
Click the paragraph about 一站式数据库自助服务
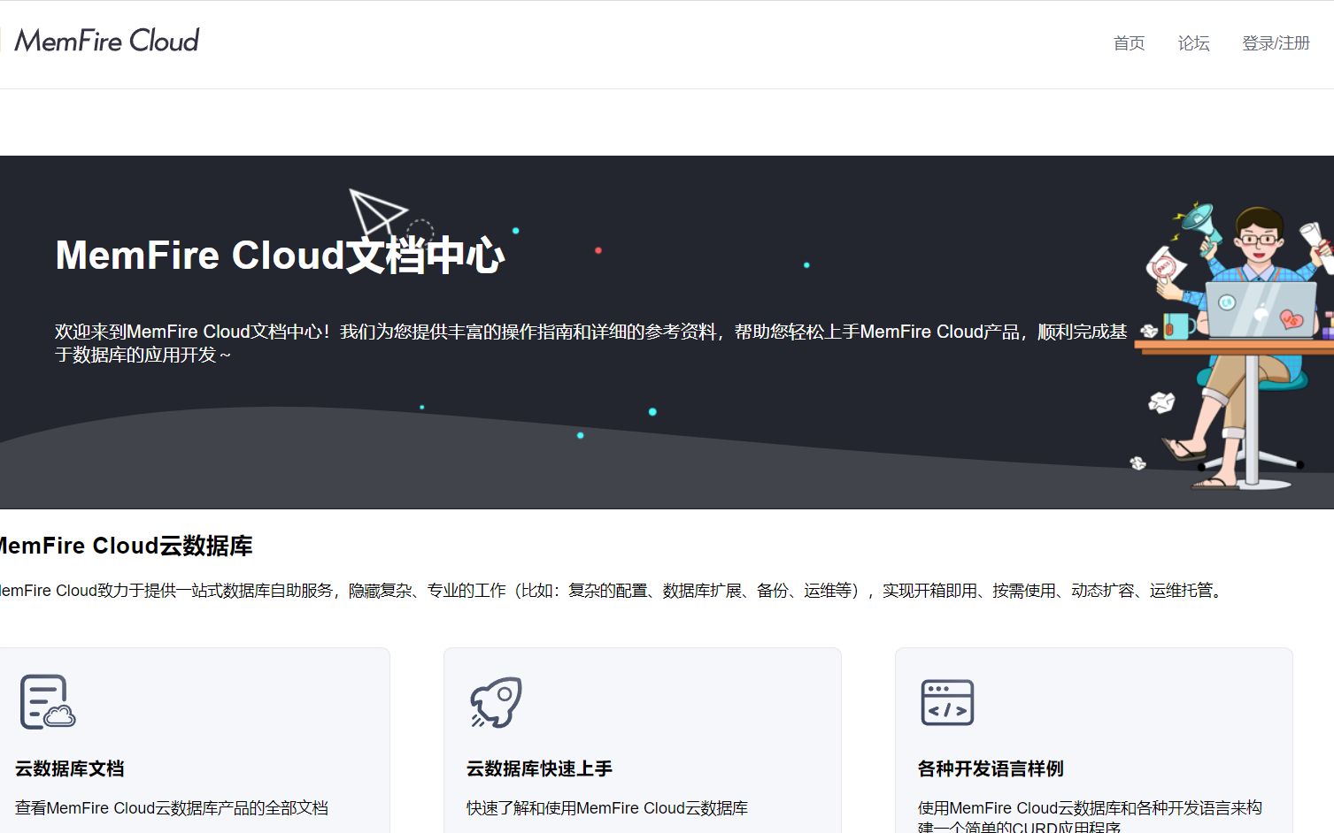[x=613, y=591]
